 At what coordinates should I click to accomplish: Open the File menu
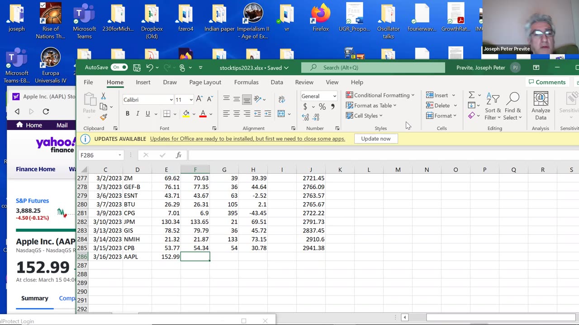(x=88, y=82)
